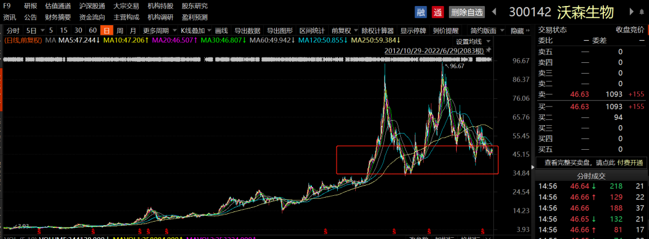Click the trade row with volume 218
Viewport: 649px width, 239px height.
coord(592,187)
